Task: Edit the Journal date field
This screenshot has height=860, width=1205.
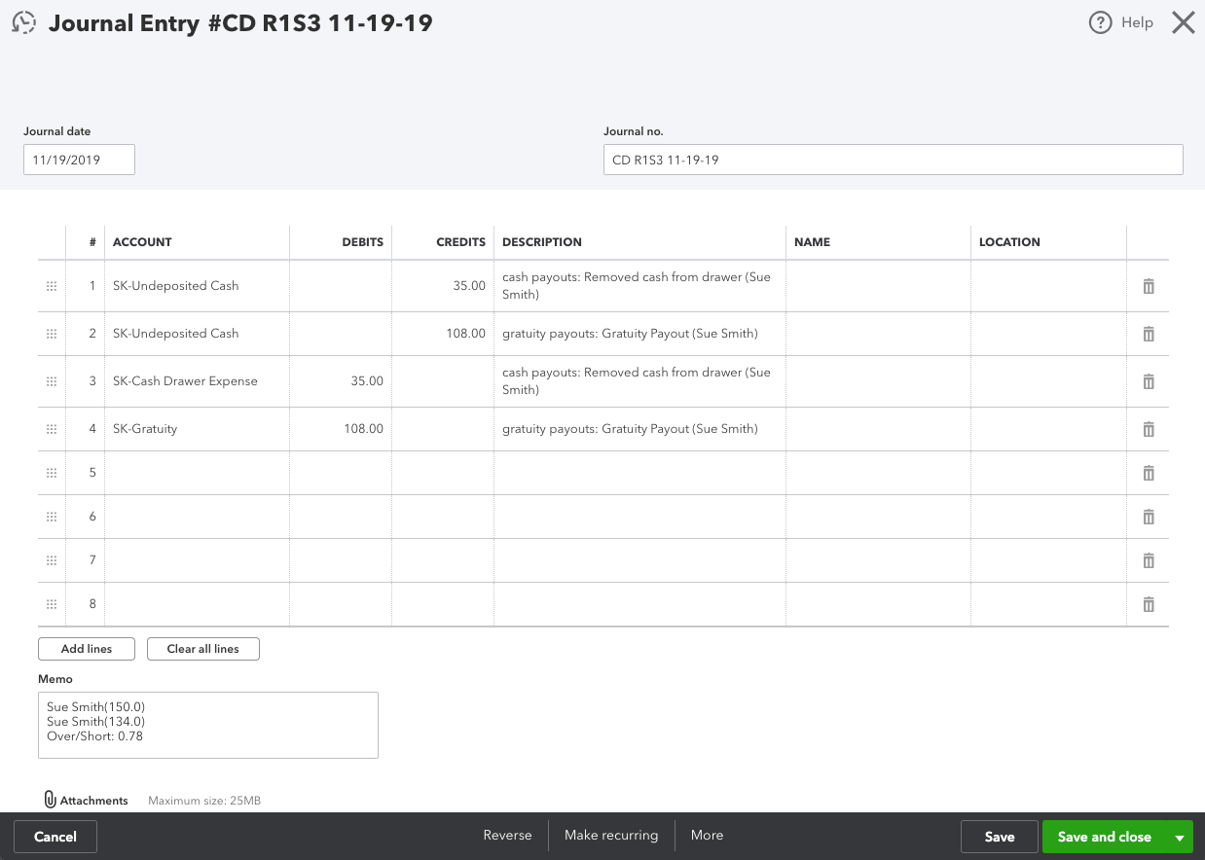Action: [x=79, y=160]
